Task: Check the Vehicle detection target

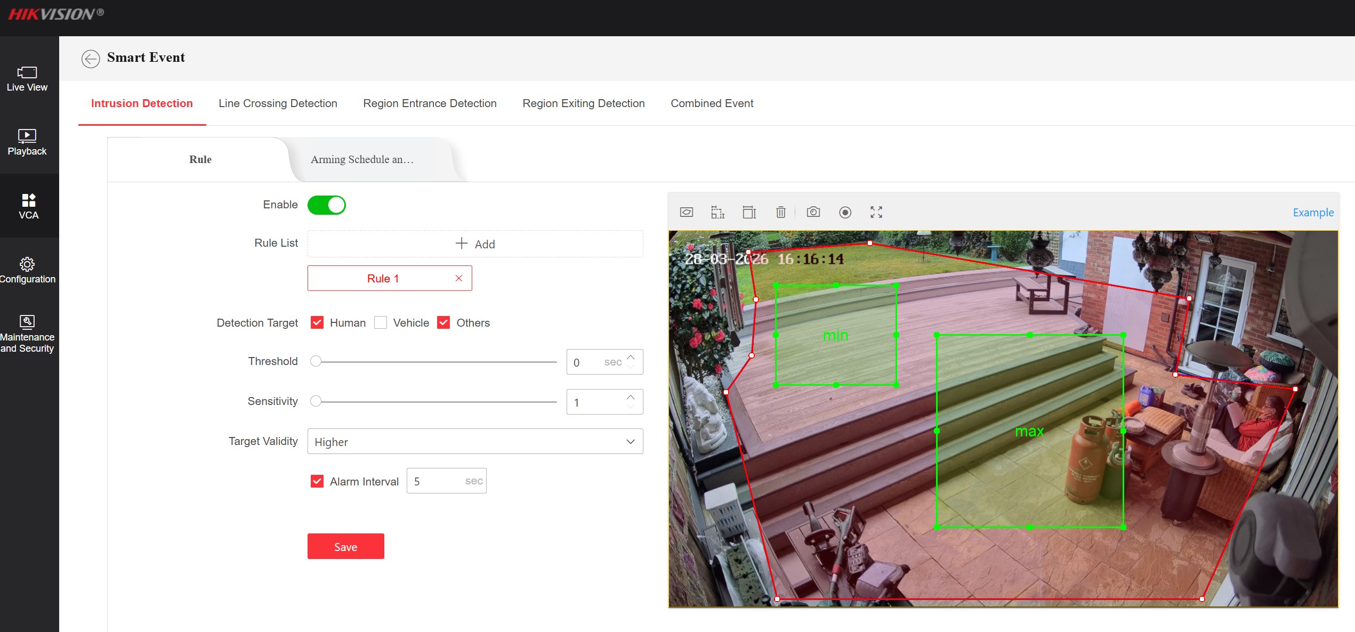Action: 381,322
